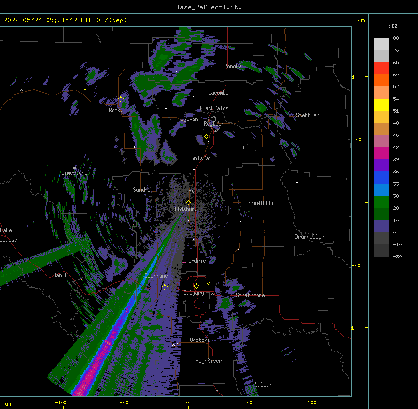Click the Okotoks map label

click(200, 340)
